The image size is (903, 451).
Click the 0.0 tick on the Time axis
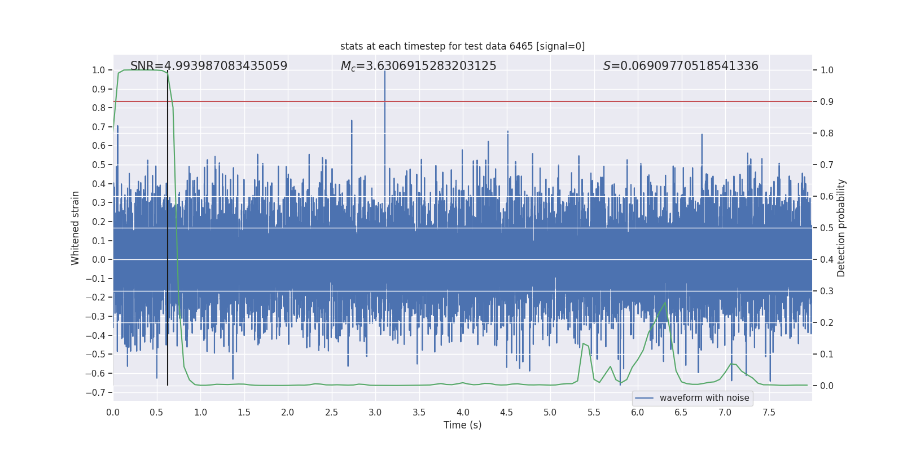click(113, 412)
